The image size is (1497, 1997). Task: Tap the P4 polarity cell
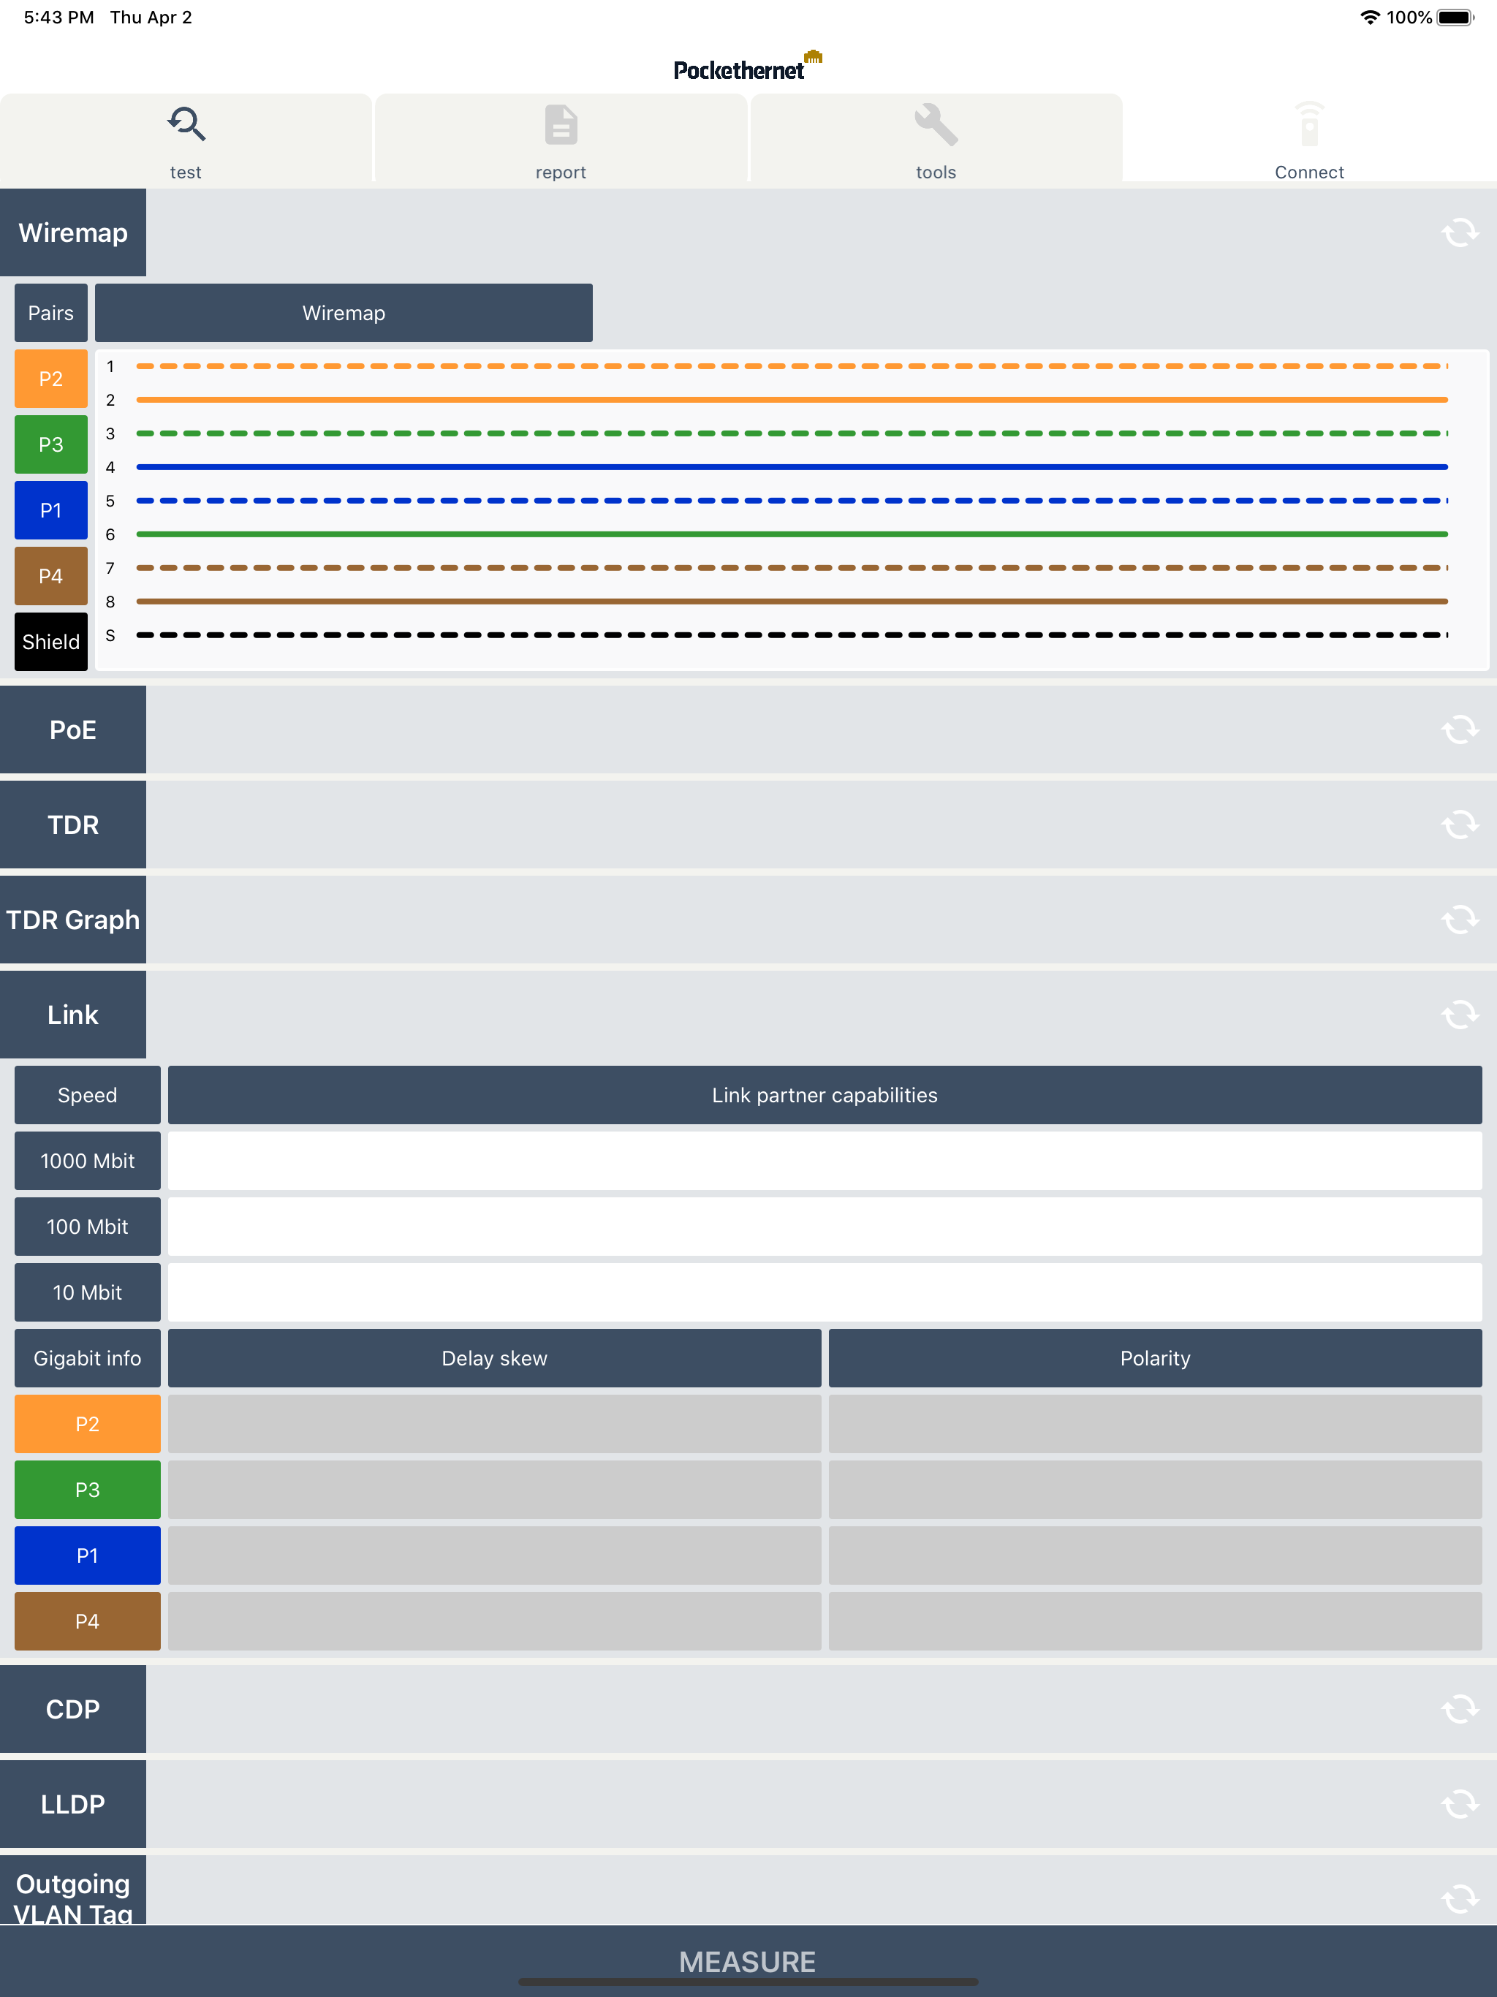pos(1156,1621)
